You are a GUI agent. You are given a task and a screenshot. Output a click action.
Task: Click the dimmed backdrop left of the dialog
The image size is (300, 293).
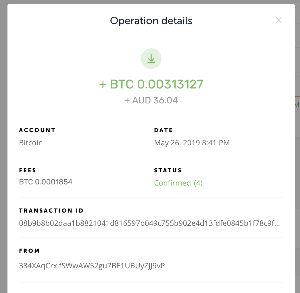(3, 146)
